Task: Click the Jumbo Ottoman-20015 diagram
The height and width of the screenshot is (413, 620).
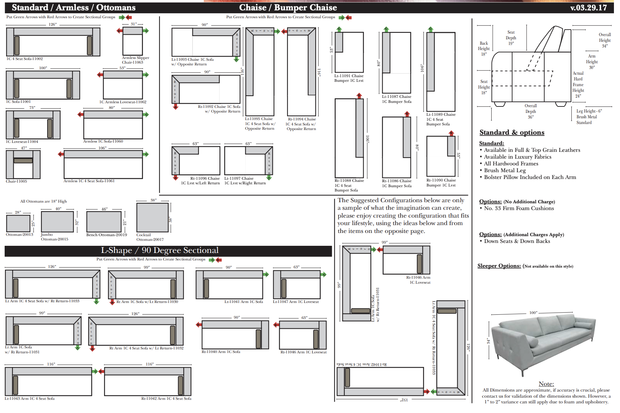Action: tap(57, 222)
